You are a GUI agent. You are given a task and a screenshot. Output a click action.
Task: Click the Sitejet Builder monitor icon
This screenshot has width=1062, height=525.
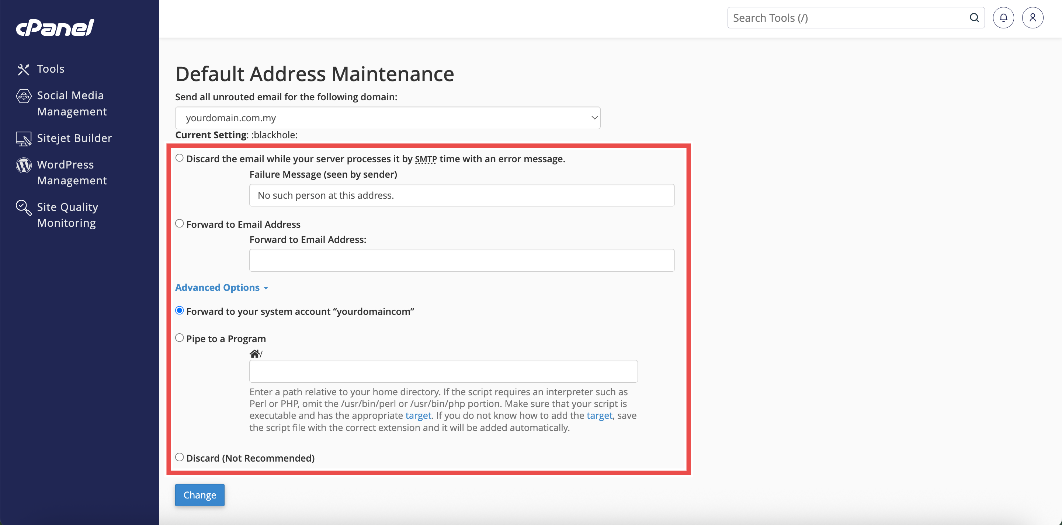pos(24,139)
